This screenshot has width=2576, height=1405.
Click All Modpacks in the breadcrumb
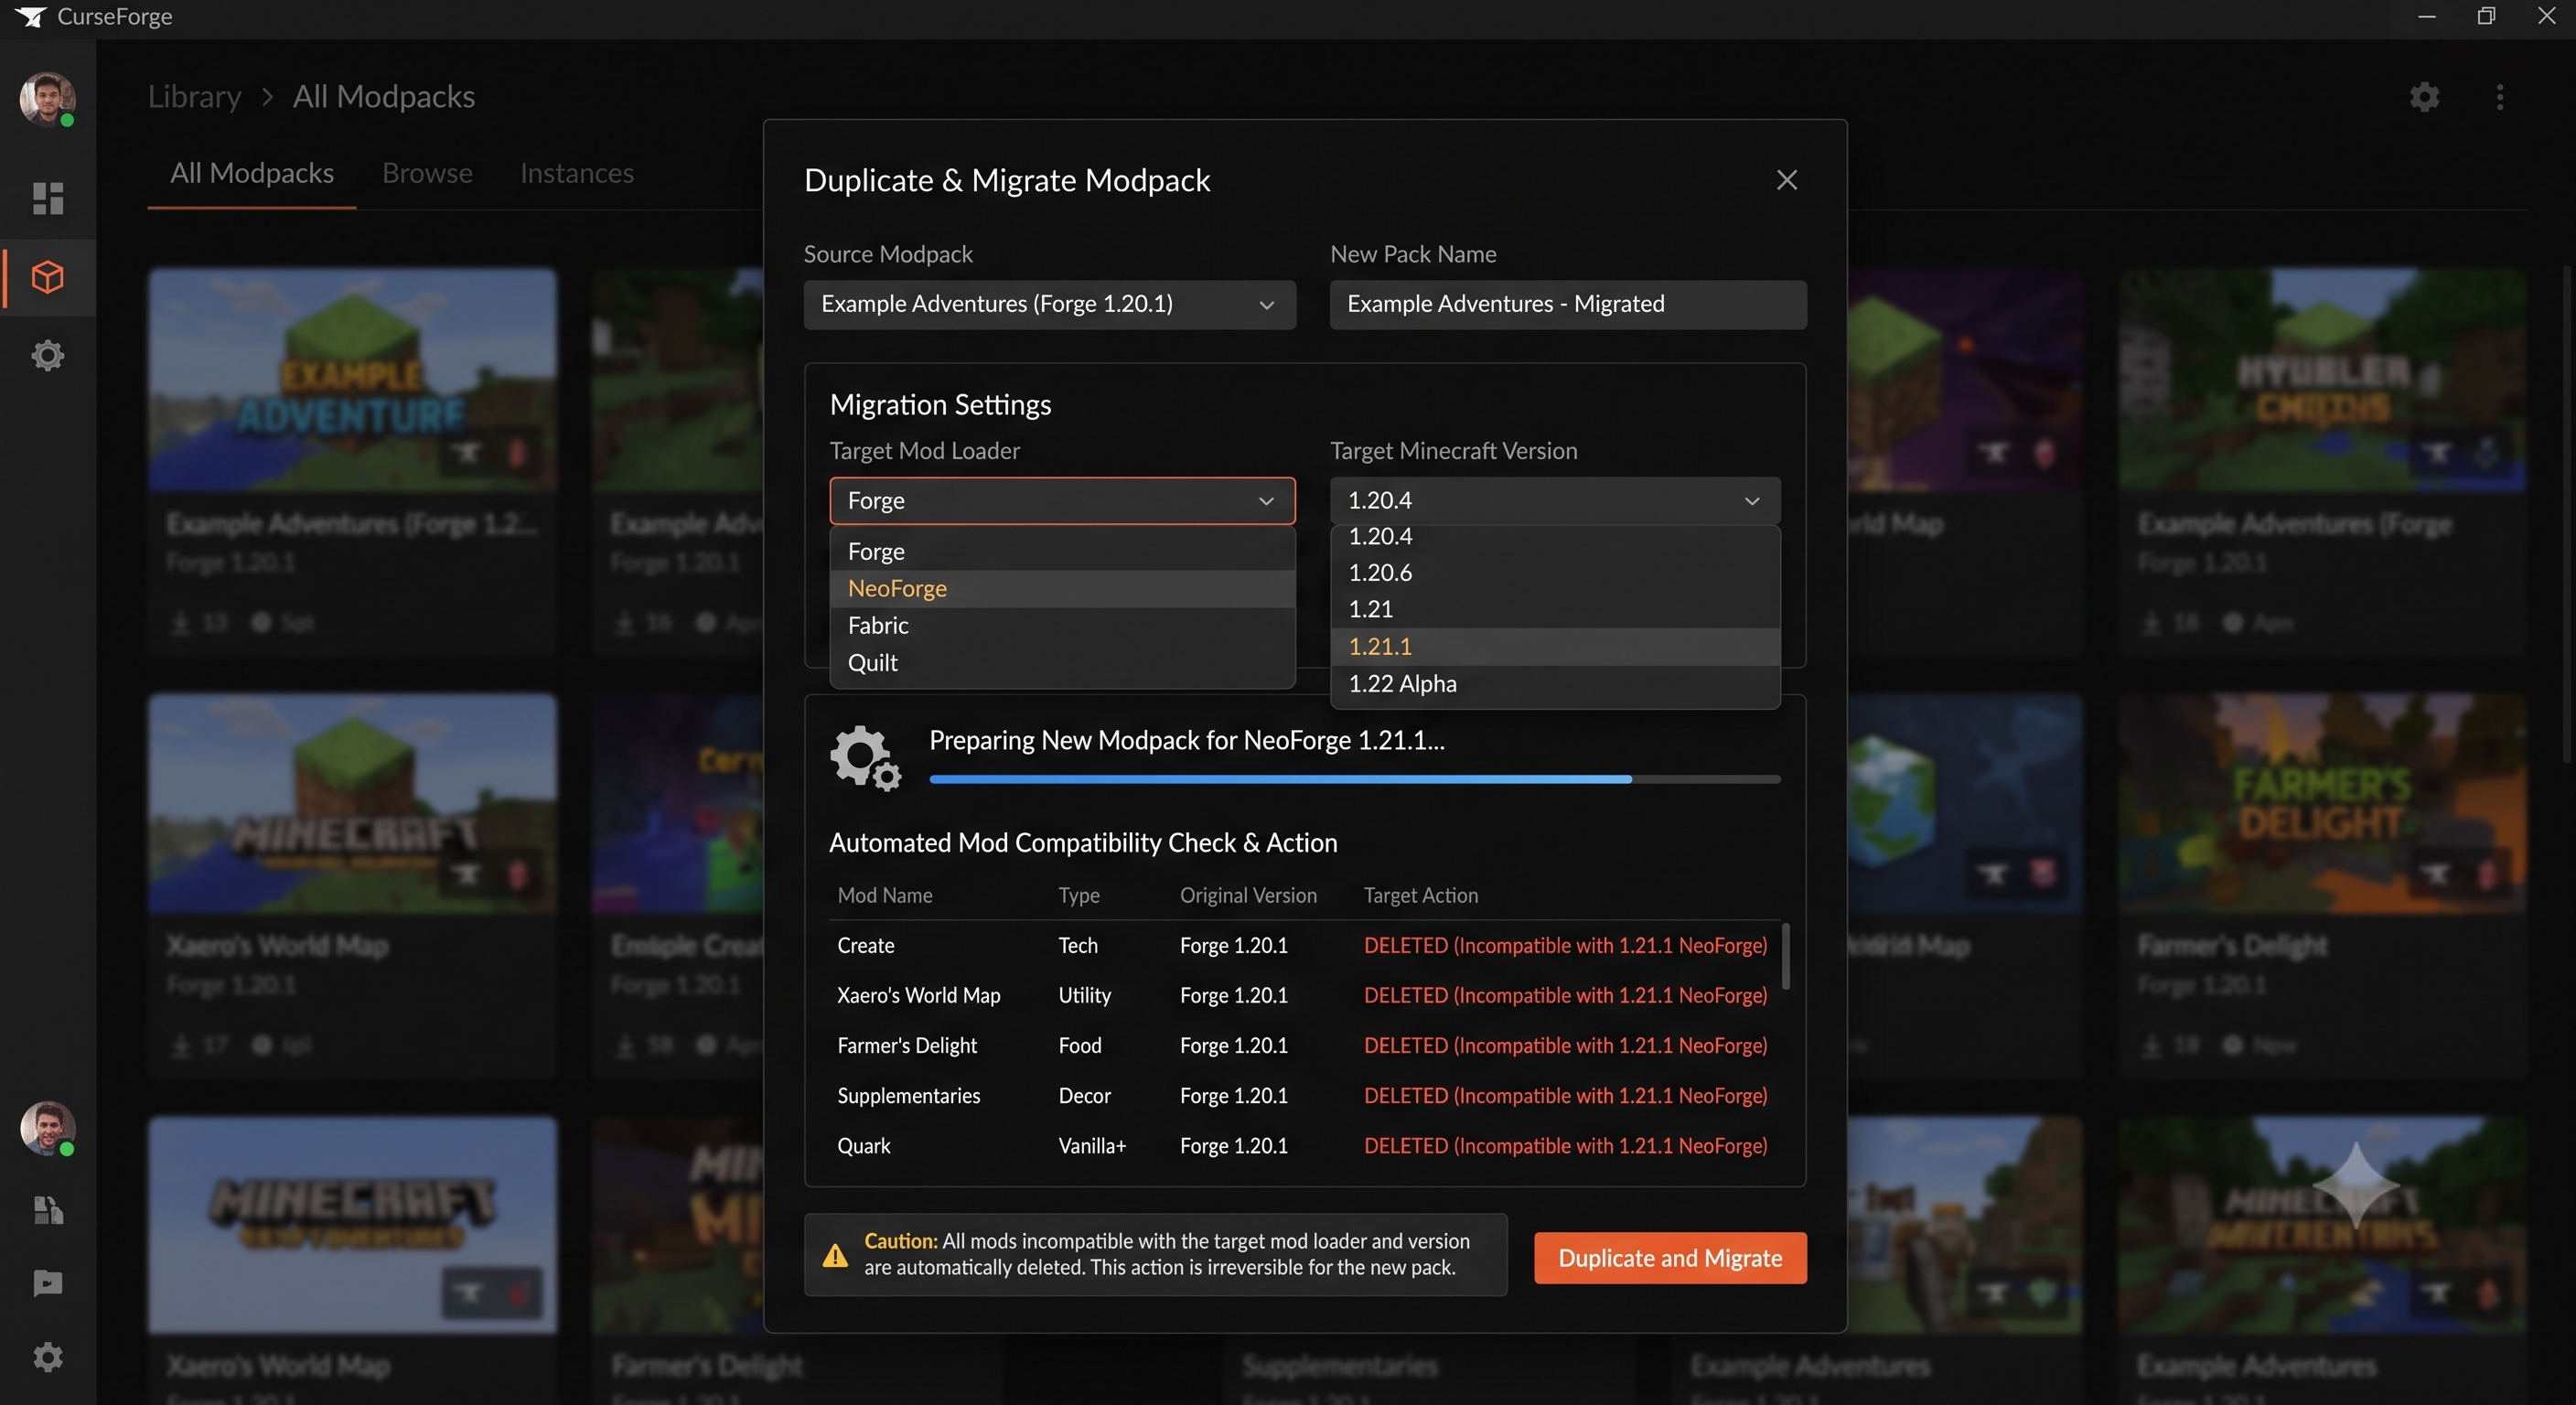[384, 97]
